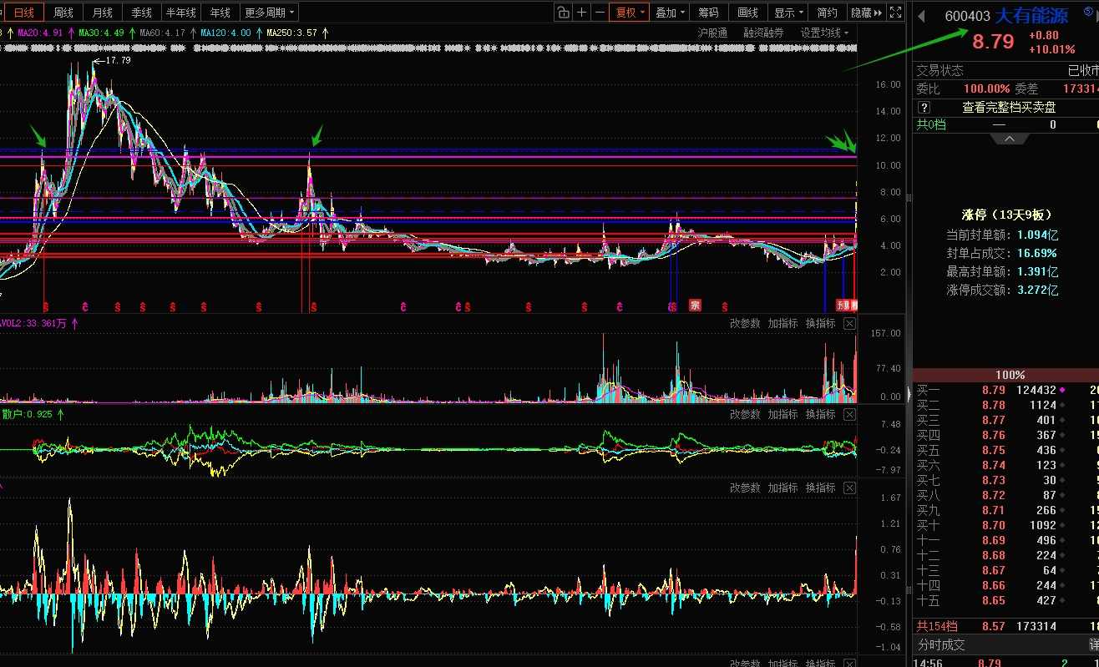The height and width of the screenshot is (667, 1099).
Task: Open the 复权 adjustment dropdown
Action: (630, 13)
